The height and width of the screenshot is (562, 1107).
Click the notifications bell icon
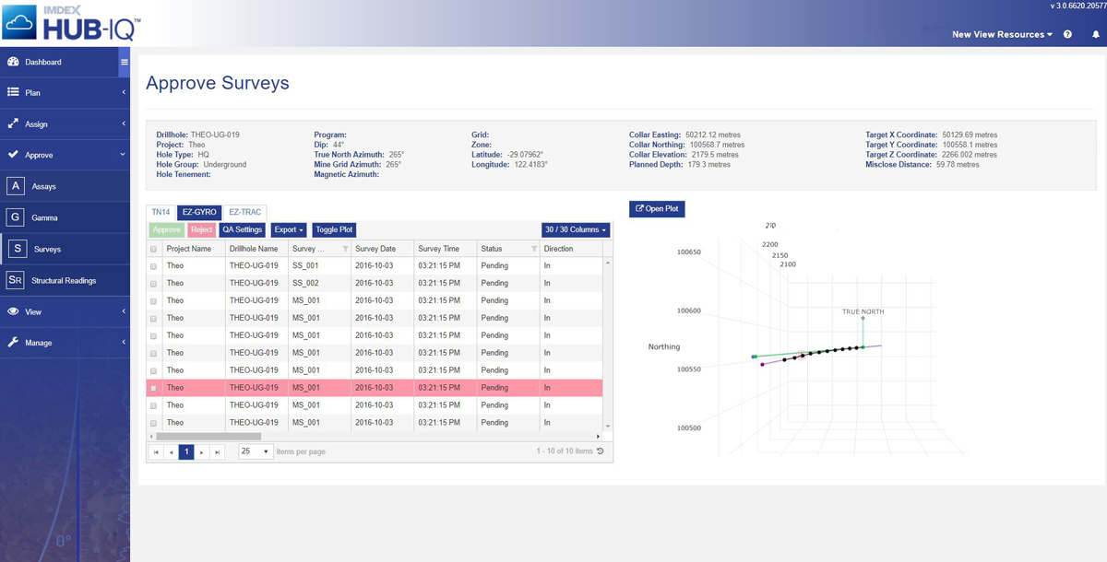1096,34
